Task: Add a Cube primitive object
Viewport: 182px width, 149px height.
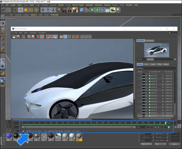Action: [82, 10]
